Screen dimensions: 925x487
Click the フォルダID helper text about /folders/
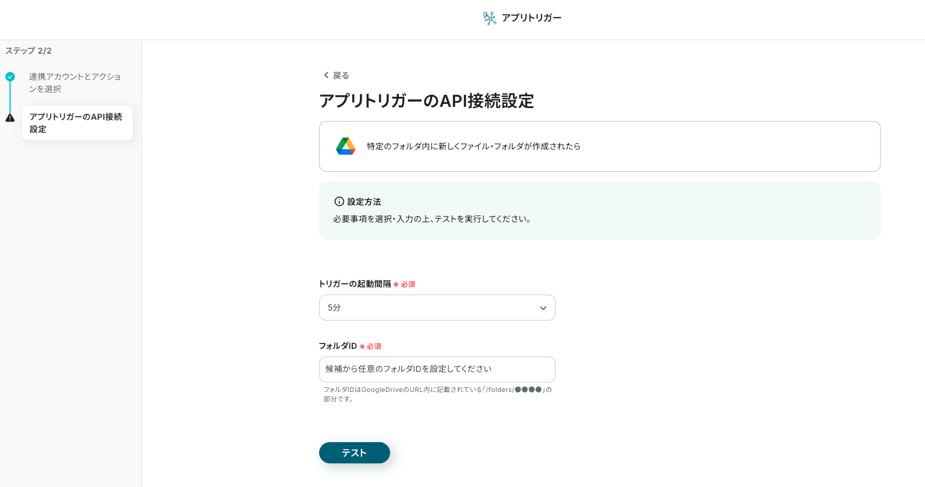(x=437, y=394)
